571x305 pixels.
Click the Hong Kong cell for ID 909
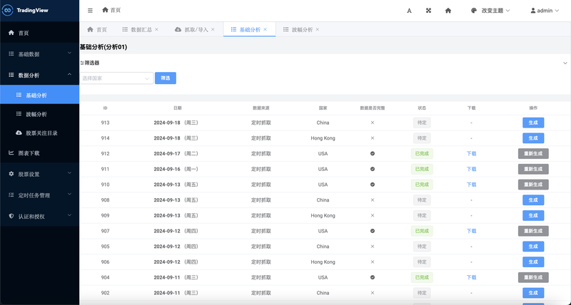(323, 215)
